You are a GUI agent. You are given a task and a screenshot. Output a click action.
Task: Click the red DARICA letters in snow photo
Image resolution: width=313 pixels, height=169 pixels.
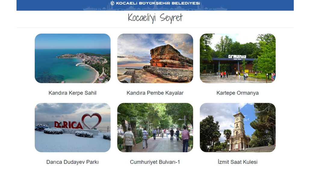pos(69,125)
